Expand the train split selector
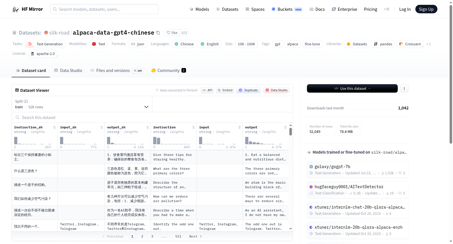This screenshot has width=453, height=244. [x=82, y=104]
